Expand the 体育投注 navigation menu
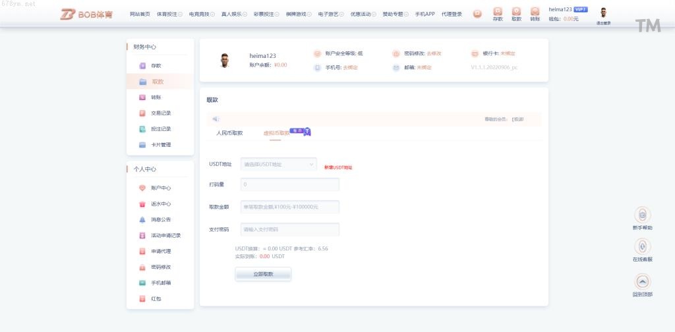The image size is (675, 332). tap(169, 14)
